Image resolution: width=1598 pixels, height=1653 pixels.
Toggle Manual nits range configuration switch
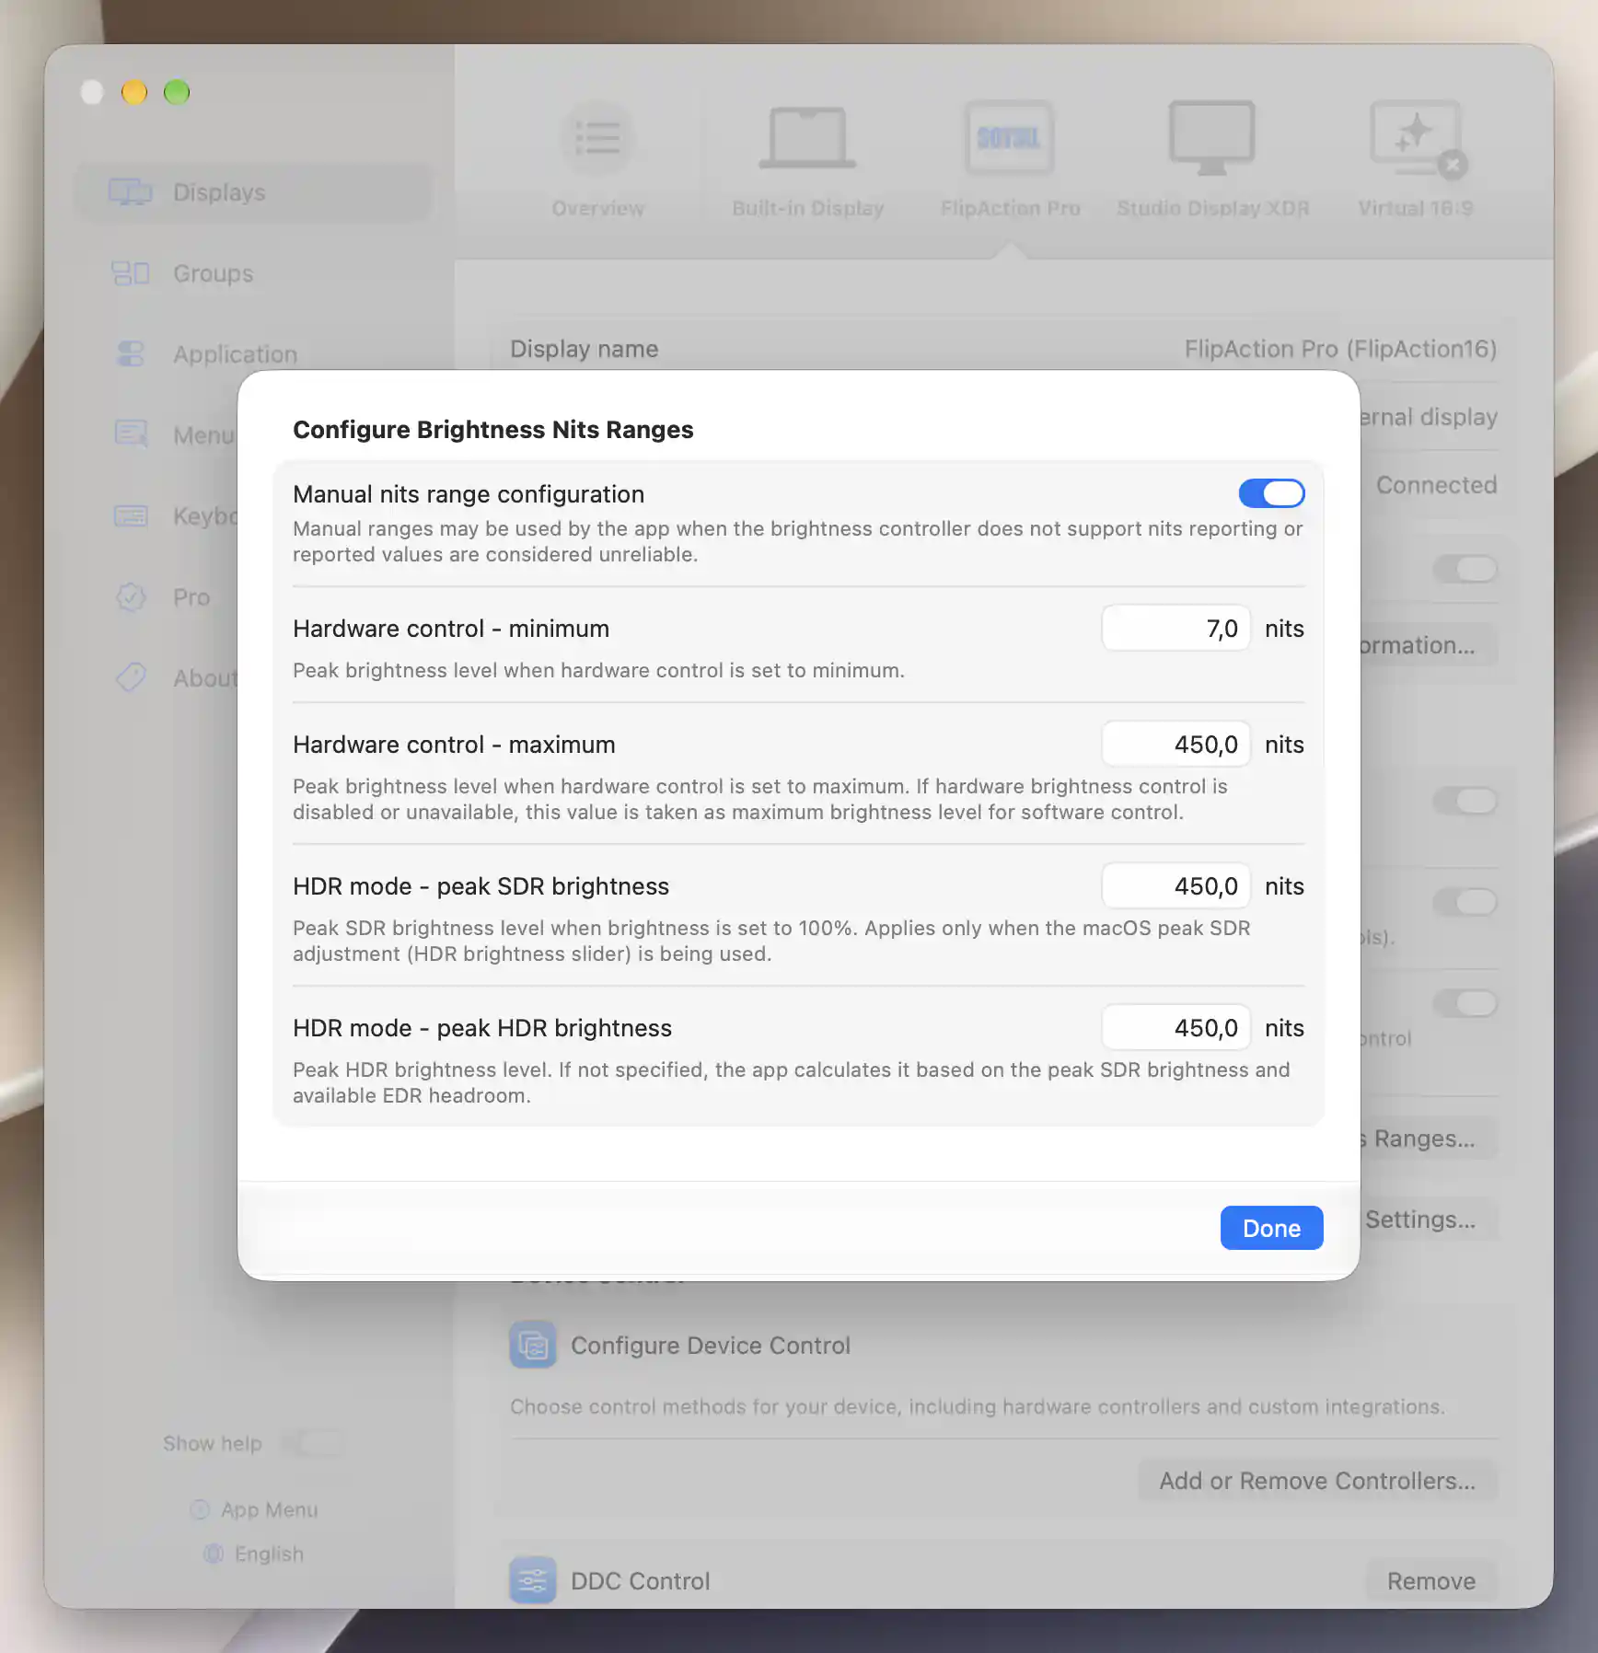1271,493
